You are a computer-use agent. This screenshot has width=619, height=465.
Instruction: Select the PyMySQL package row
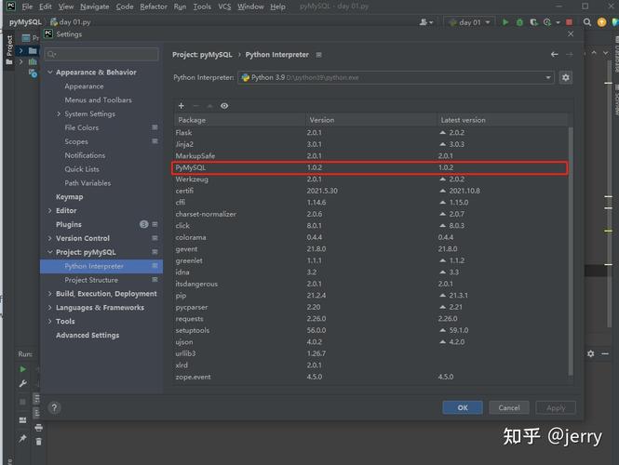[x=370, y=167]
